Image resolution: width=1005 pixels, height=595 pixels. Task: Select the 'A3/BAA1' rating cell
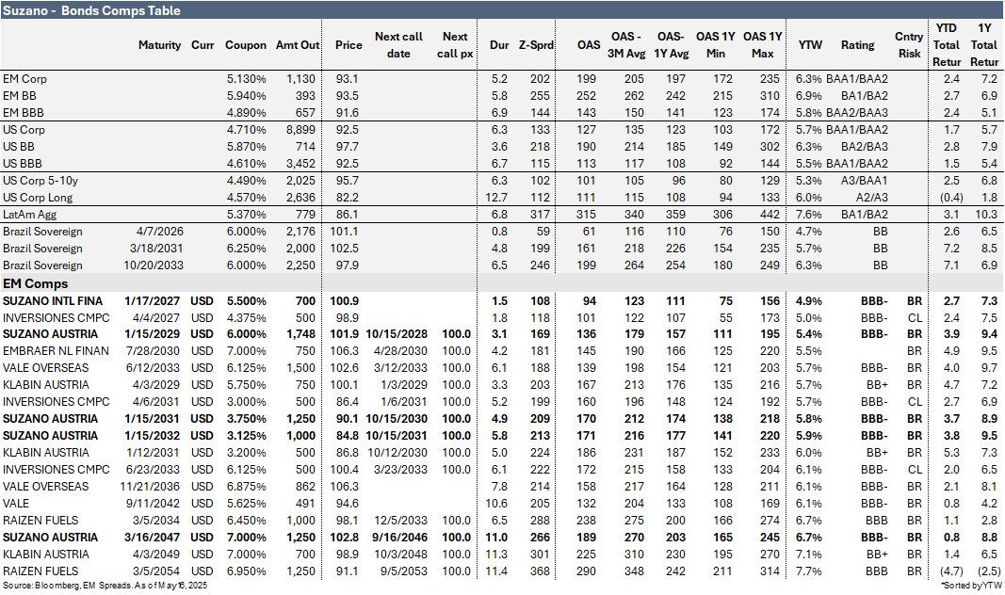tap(864, 181)
